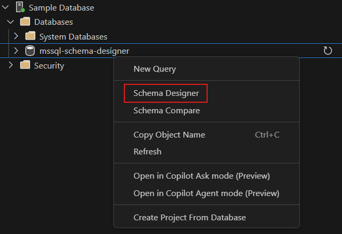Open in Copilot Ask mode (Preview)
Viewport: 342px width, 234px height.
click(201, 175)
